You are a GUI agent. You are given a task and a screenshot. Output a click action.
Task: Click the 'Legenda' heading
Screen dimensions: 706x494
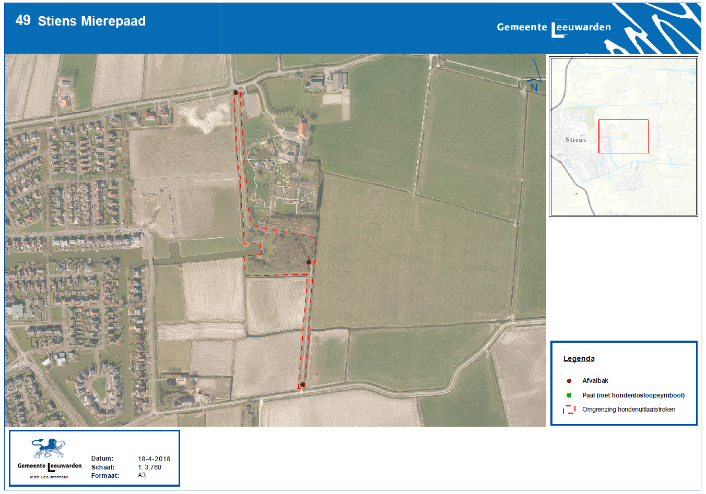pos(579,358)
